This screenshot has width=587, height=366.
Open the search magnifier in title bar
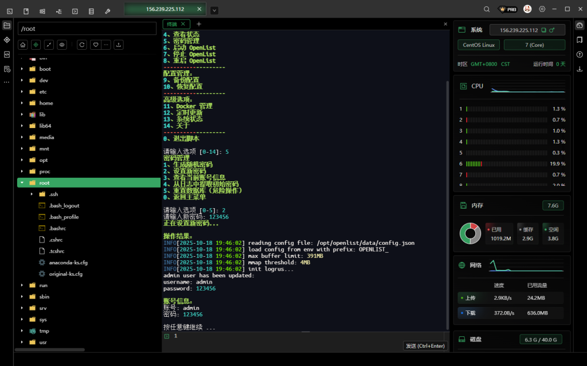coord(487,10)
